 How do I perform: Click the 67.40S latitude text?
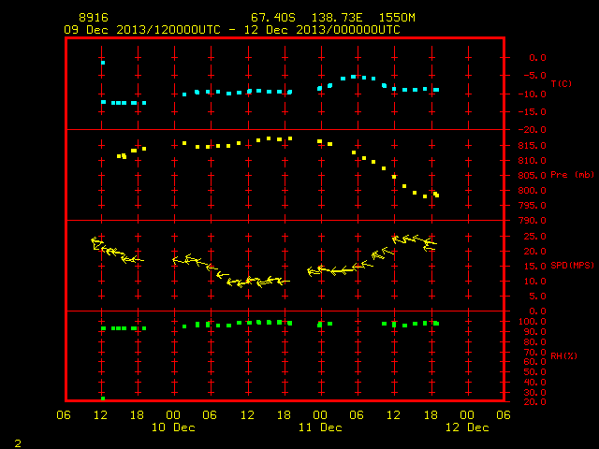273,18
